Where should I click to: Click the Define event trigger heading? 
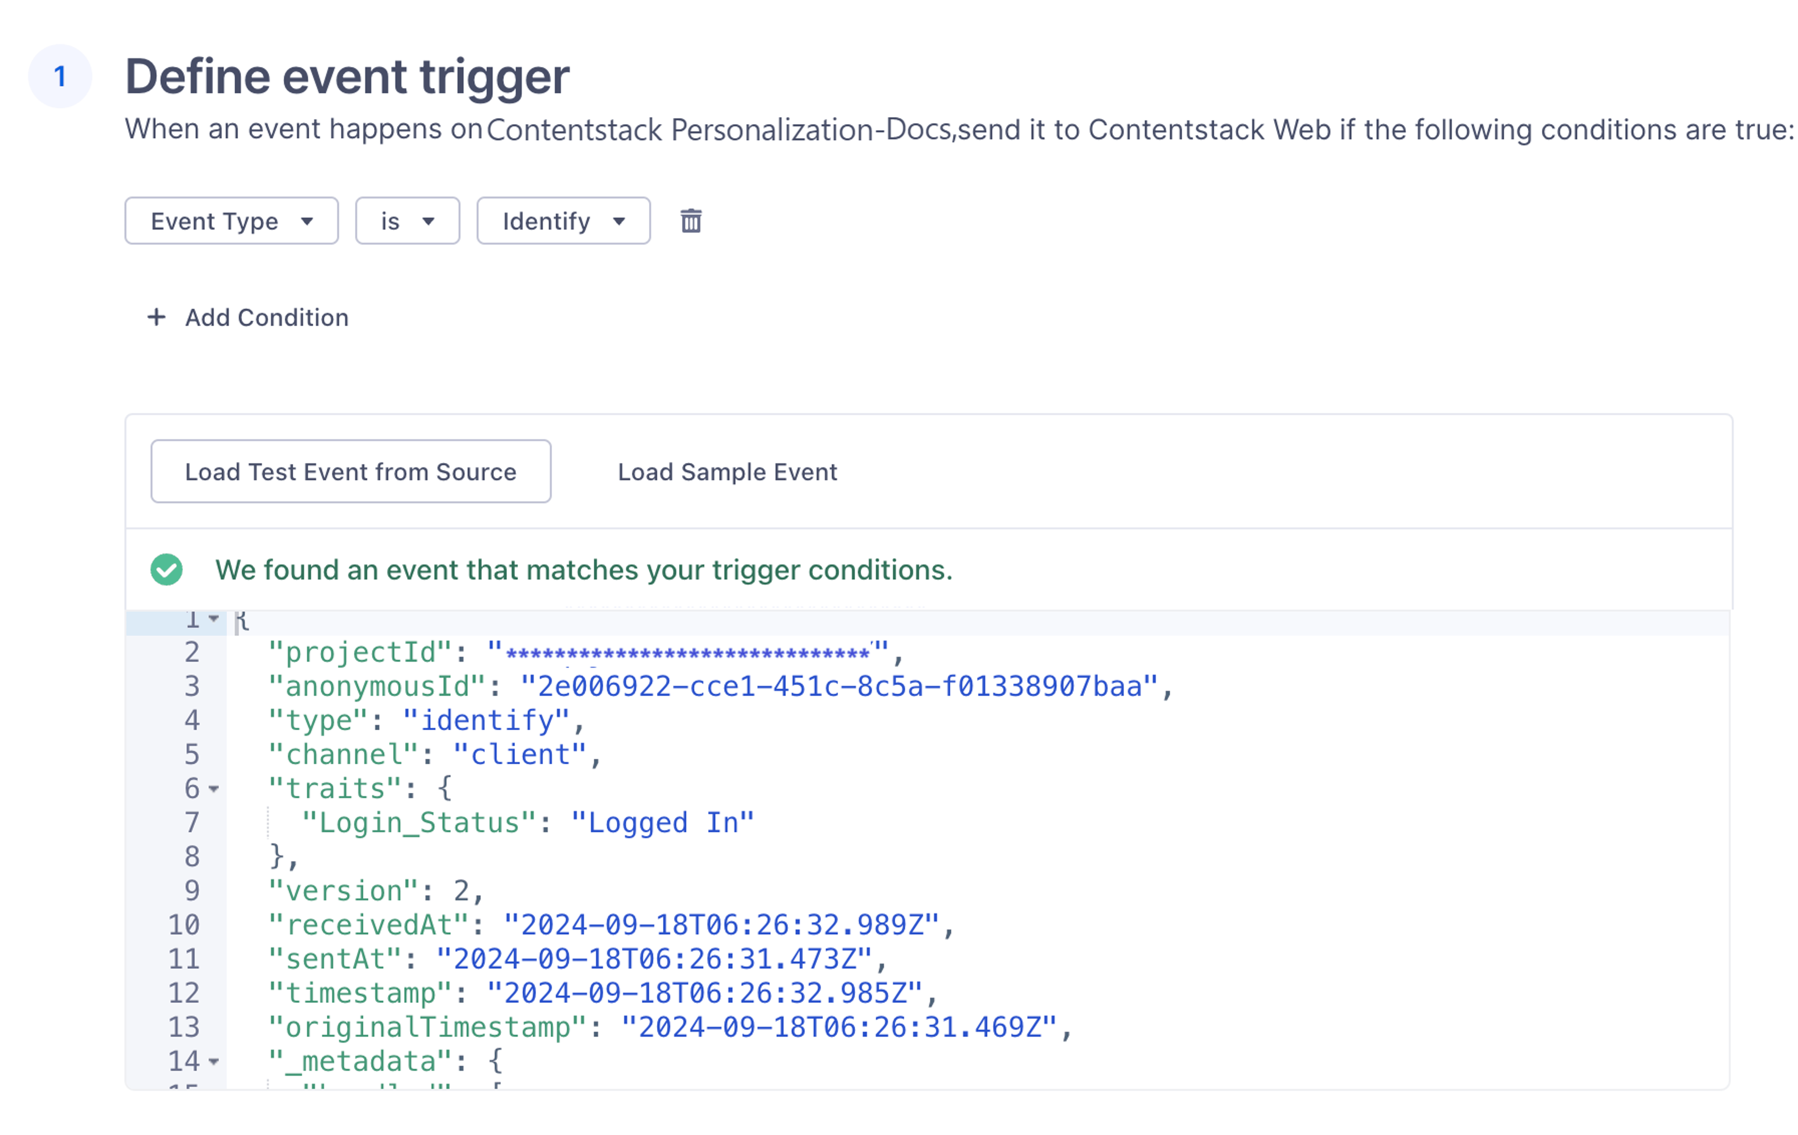click(347, 76)
